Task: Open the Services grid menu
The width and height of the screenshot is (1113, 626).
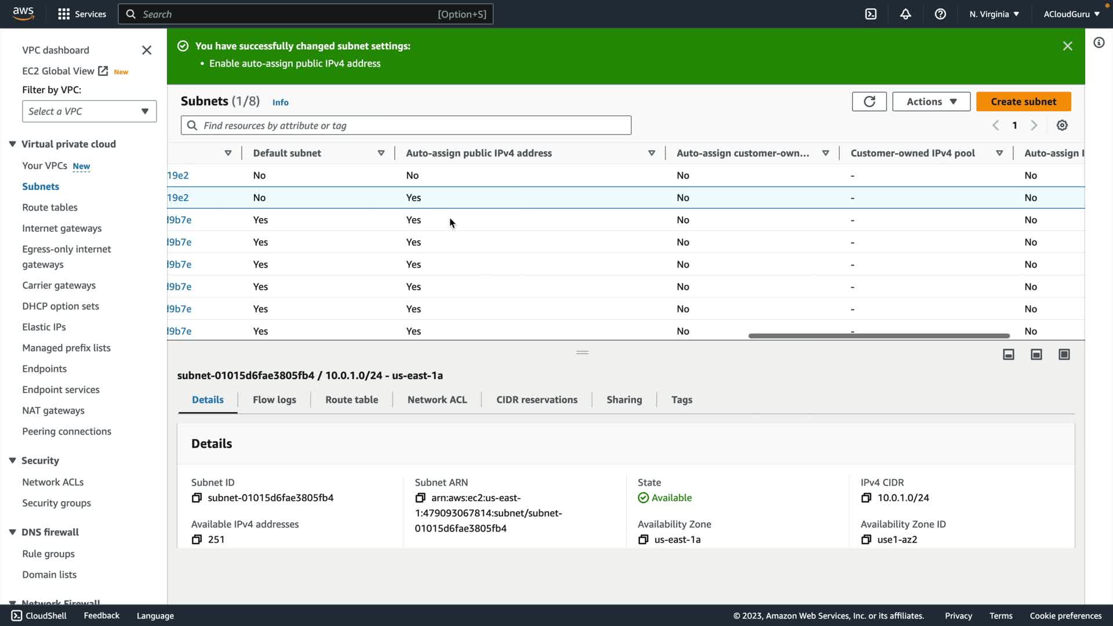Action: pos(64,14)
